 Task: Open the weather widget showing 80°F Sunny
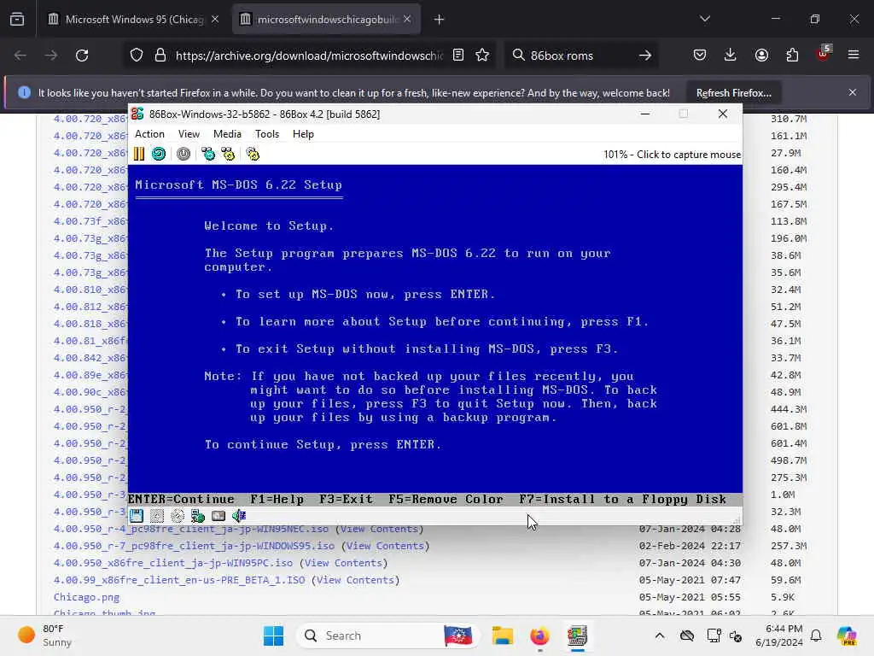click(45, 635)
